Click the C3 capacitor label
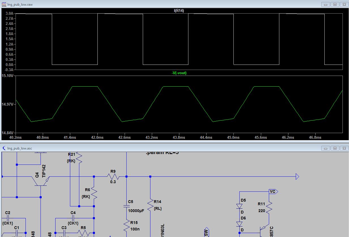Image resolution: width=349 pixels, height=237 pixels. tap(64, 227)
